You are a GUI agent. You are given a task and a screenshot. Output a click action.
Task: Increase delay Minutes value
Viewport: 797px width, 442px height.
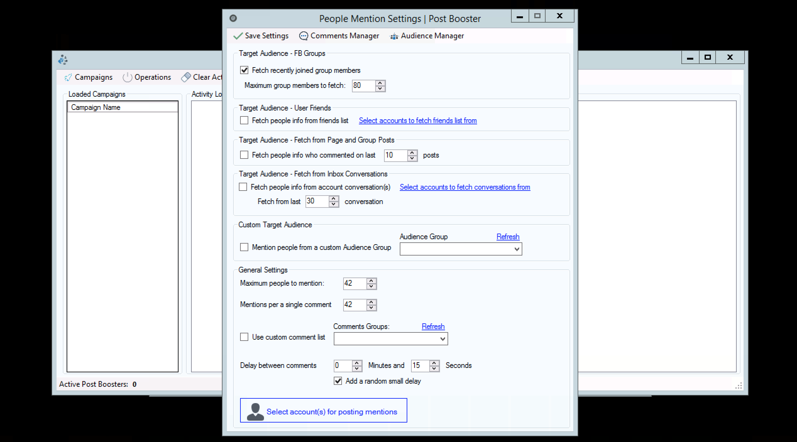357,363
